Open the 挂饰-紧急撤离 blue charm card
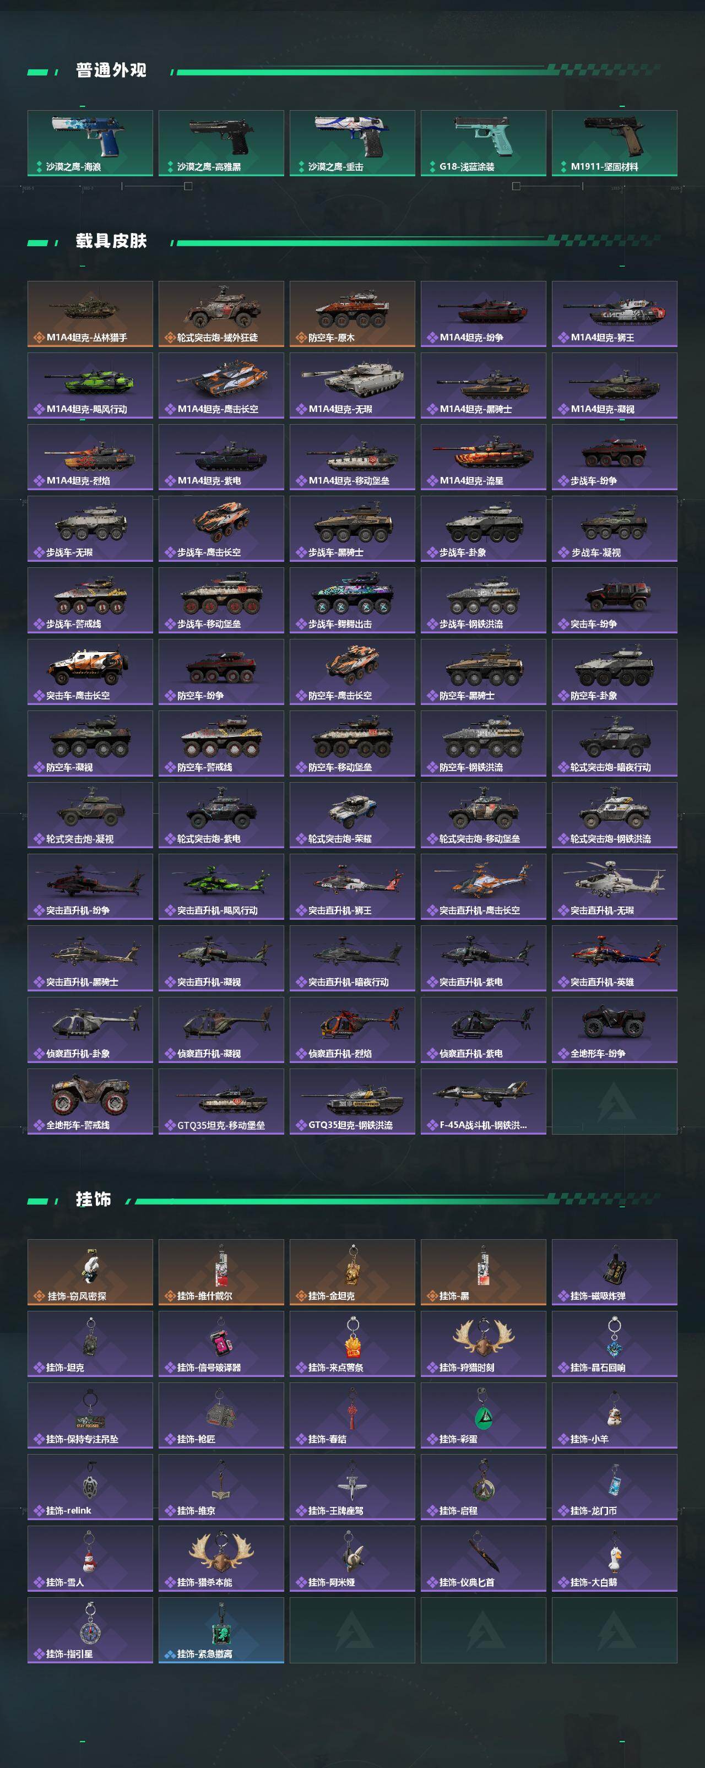The height and width of the screenshot is (1768, 705). click(x=221, y=1630)
